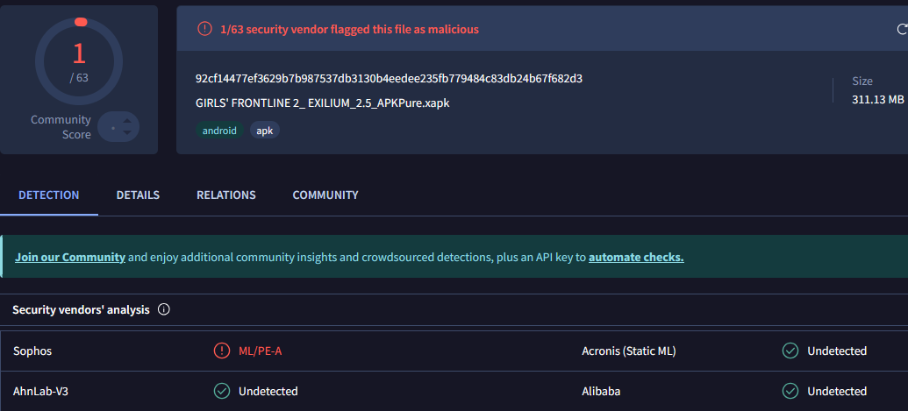Click the android tag

(x=219, y=131)
